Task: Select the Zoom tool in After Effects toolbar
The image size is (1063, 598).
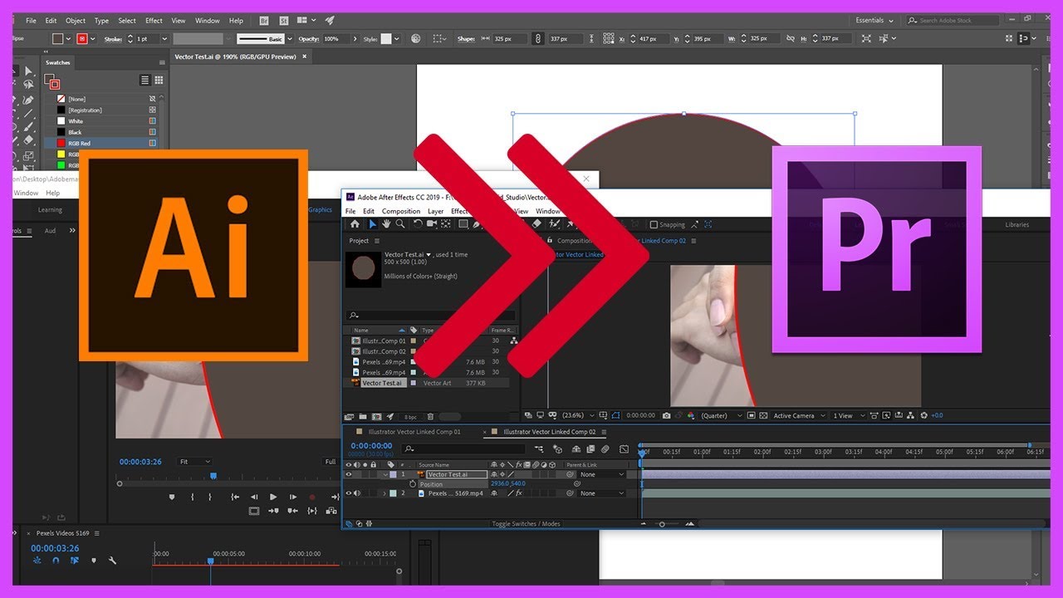Action: click(x=399, y=224)
